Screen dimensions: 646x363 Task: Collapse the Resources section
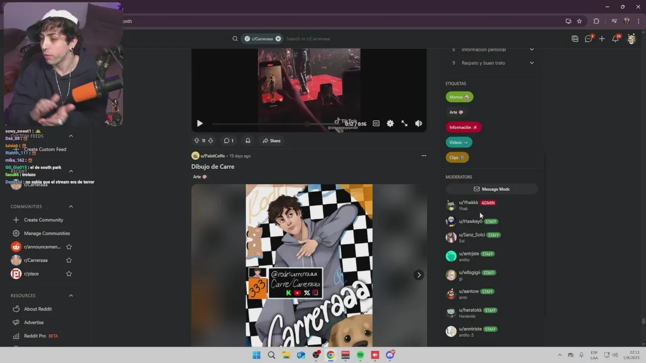tap(71, 295)
